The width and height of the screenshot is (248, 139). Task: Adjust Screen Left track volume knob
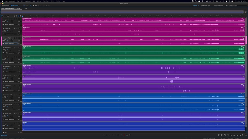5,31
